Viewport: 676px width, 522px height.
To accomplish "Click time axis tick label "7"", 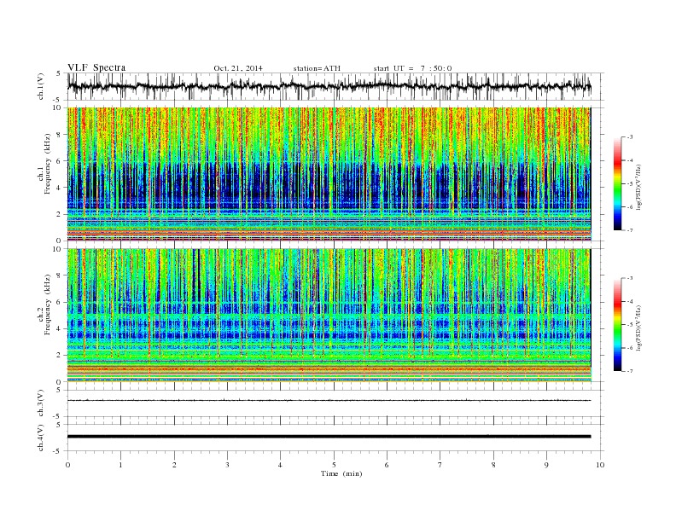I will coord(440,465).
